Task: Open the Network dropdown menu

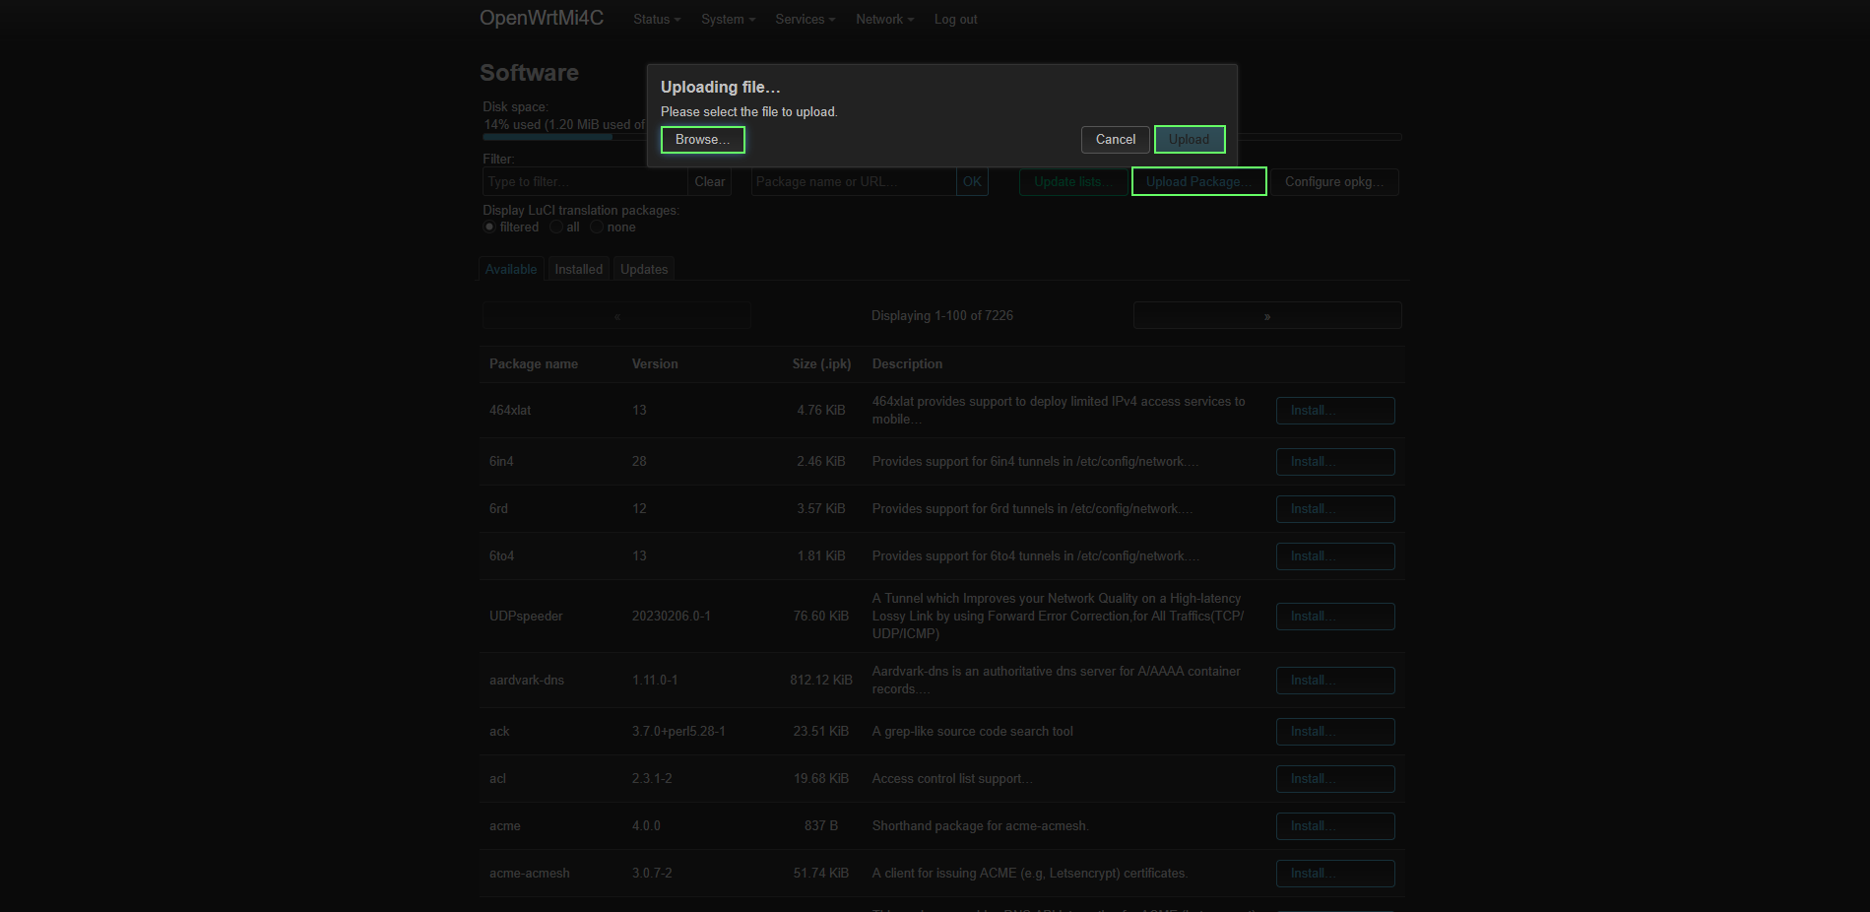Action: (x=884, y=19)
